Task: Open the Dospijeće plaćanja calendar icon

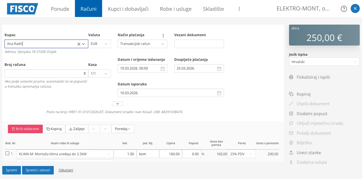Action: pyautogui.click(x=219, y=68)
